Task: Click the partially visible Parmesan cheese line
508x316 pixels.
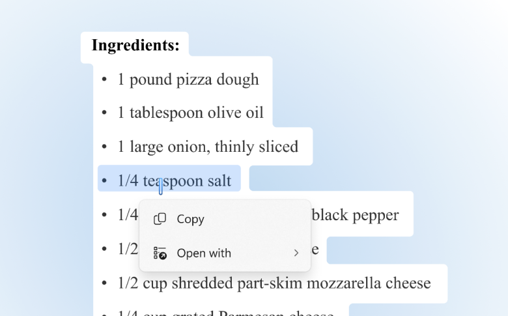Action: click(225, 313)
